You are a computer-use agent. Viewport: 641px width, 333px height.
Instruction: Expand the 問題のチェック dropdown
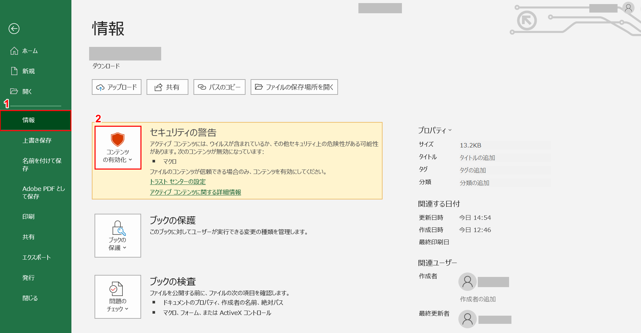[126, 309]
